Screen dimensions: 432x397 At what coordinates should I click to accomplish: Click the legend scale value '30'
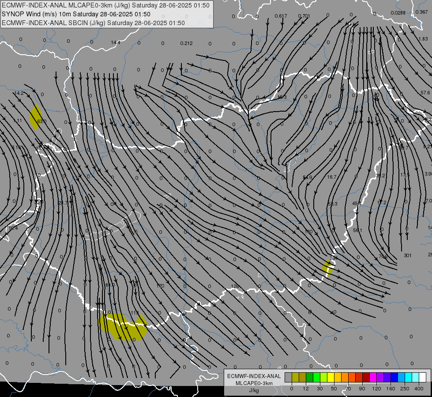point(319,389)
